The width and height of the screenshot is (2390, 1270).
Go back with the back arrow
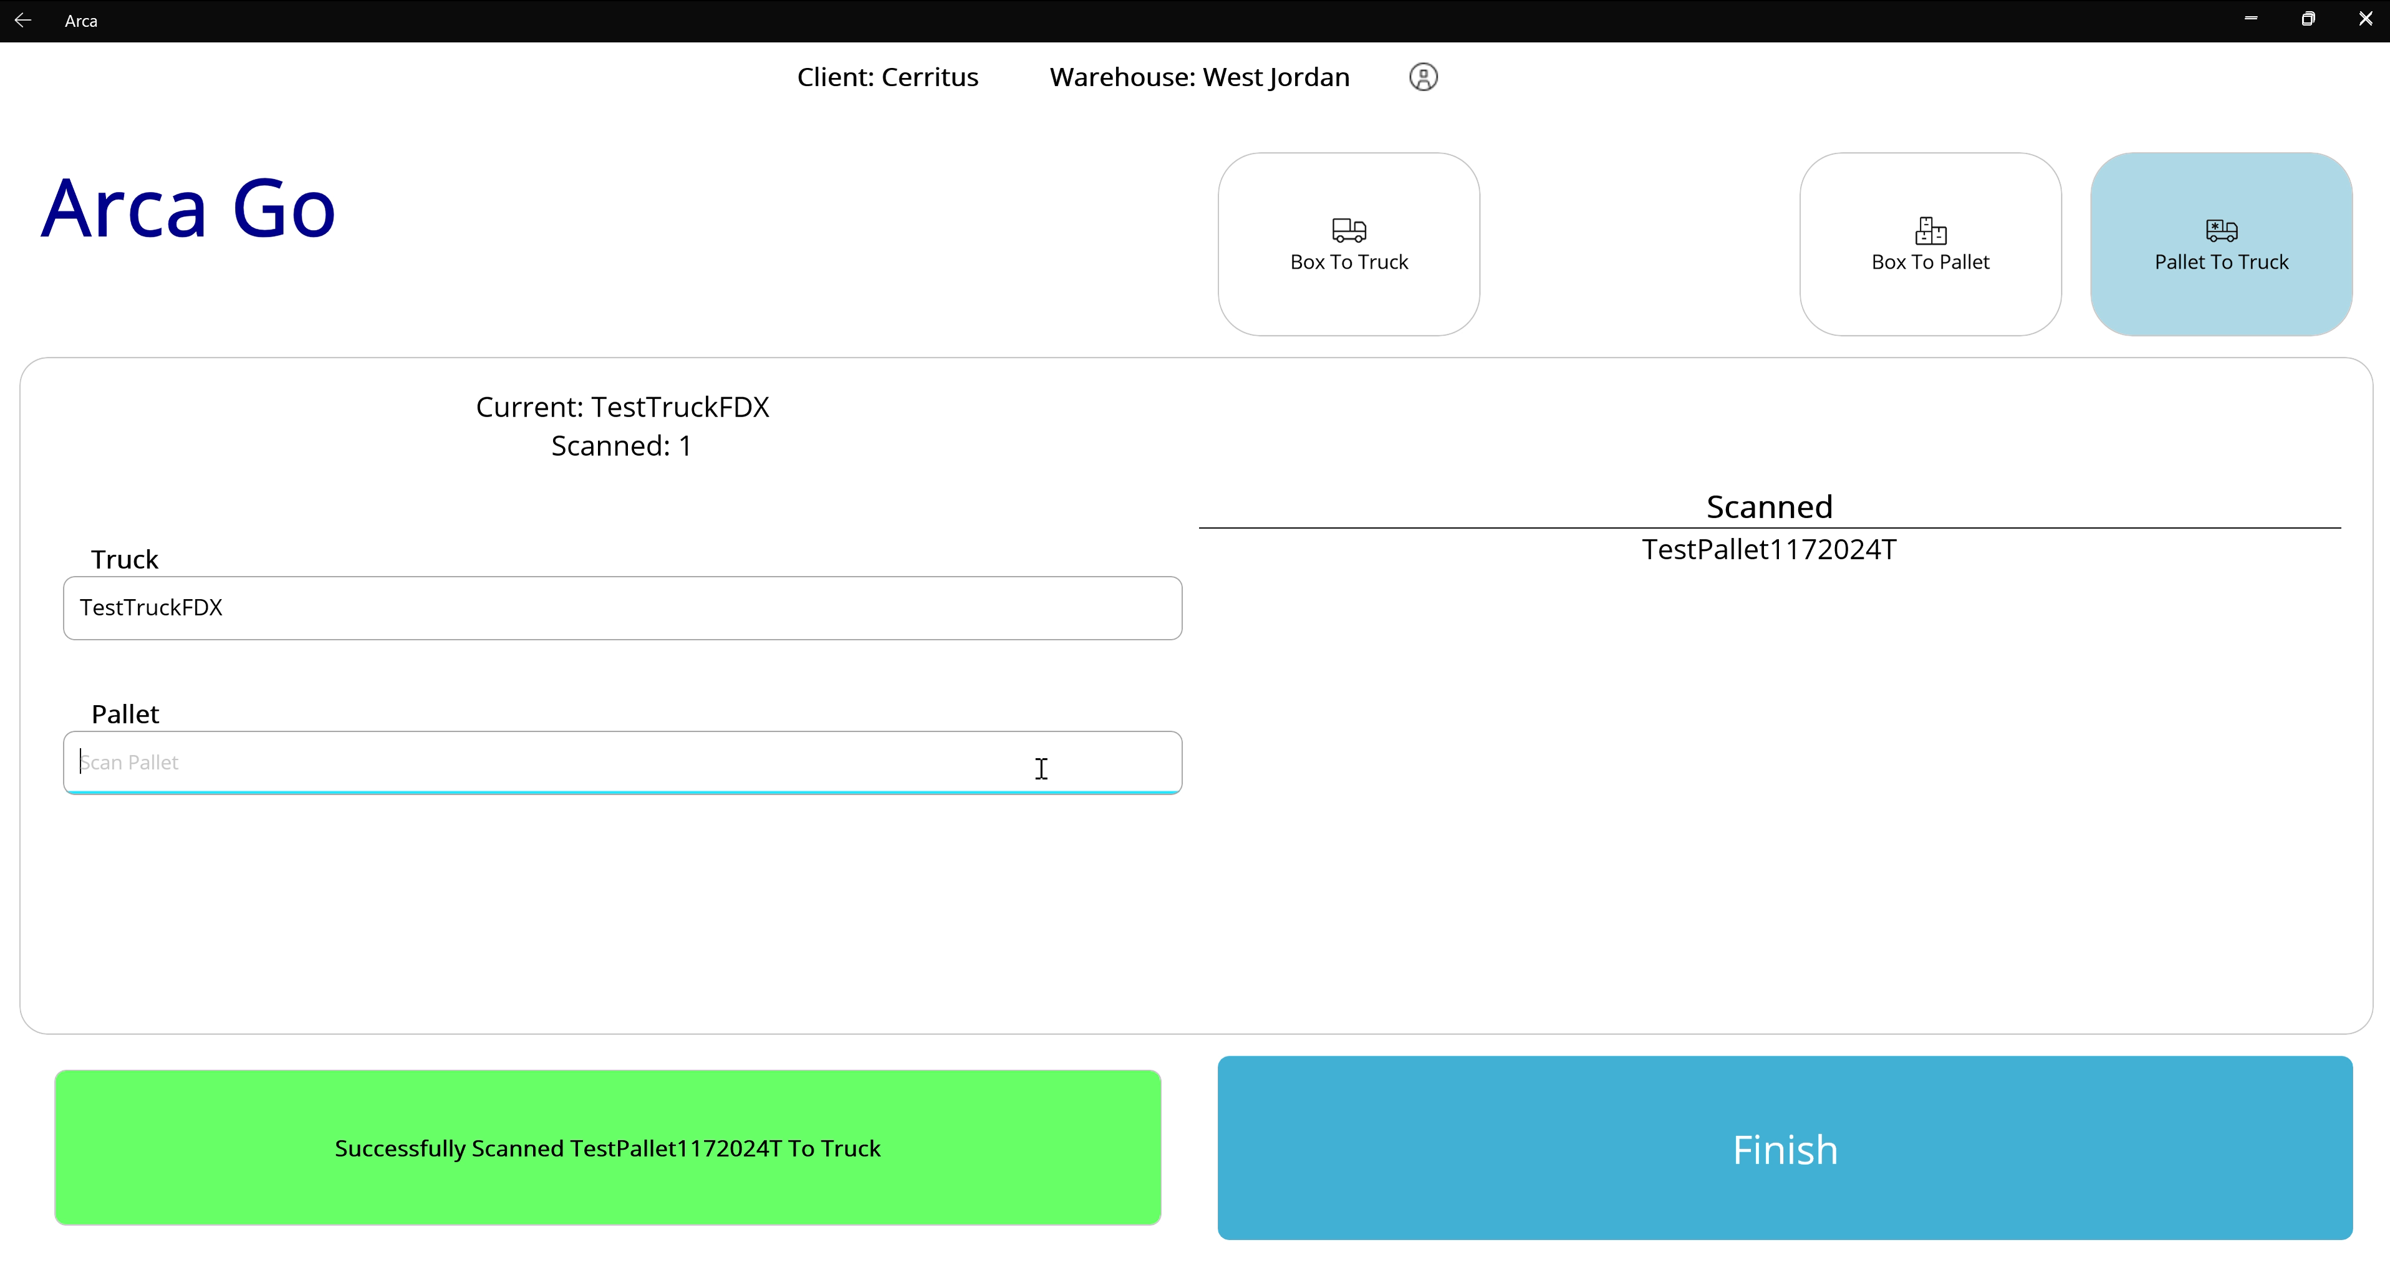click(x=23, y=21)
